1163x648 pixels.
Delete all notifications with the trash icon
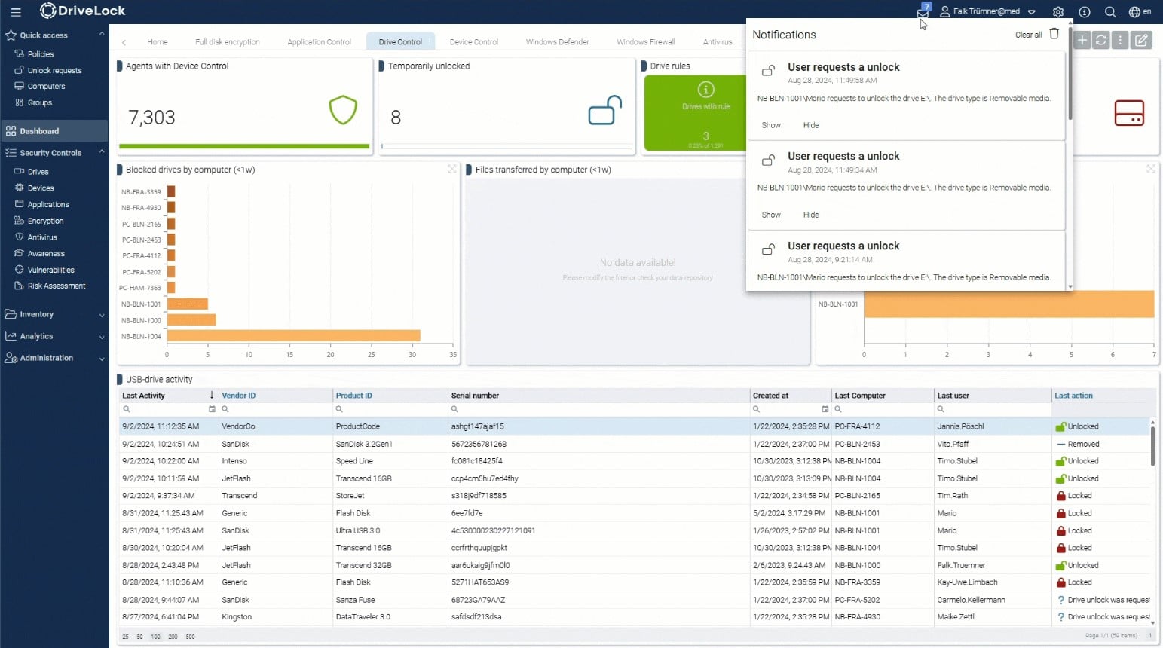point(1054,34)
